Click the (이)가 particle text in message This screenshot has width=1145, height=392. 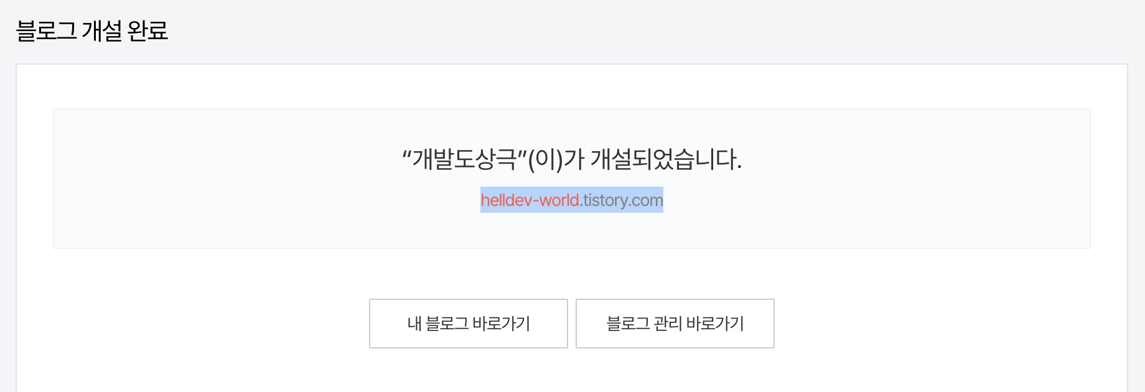click(556, 159)
